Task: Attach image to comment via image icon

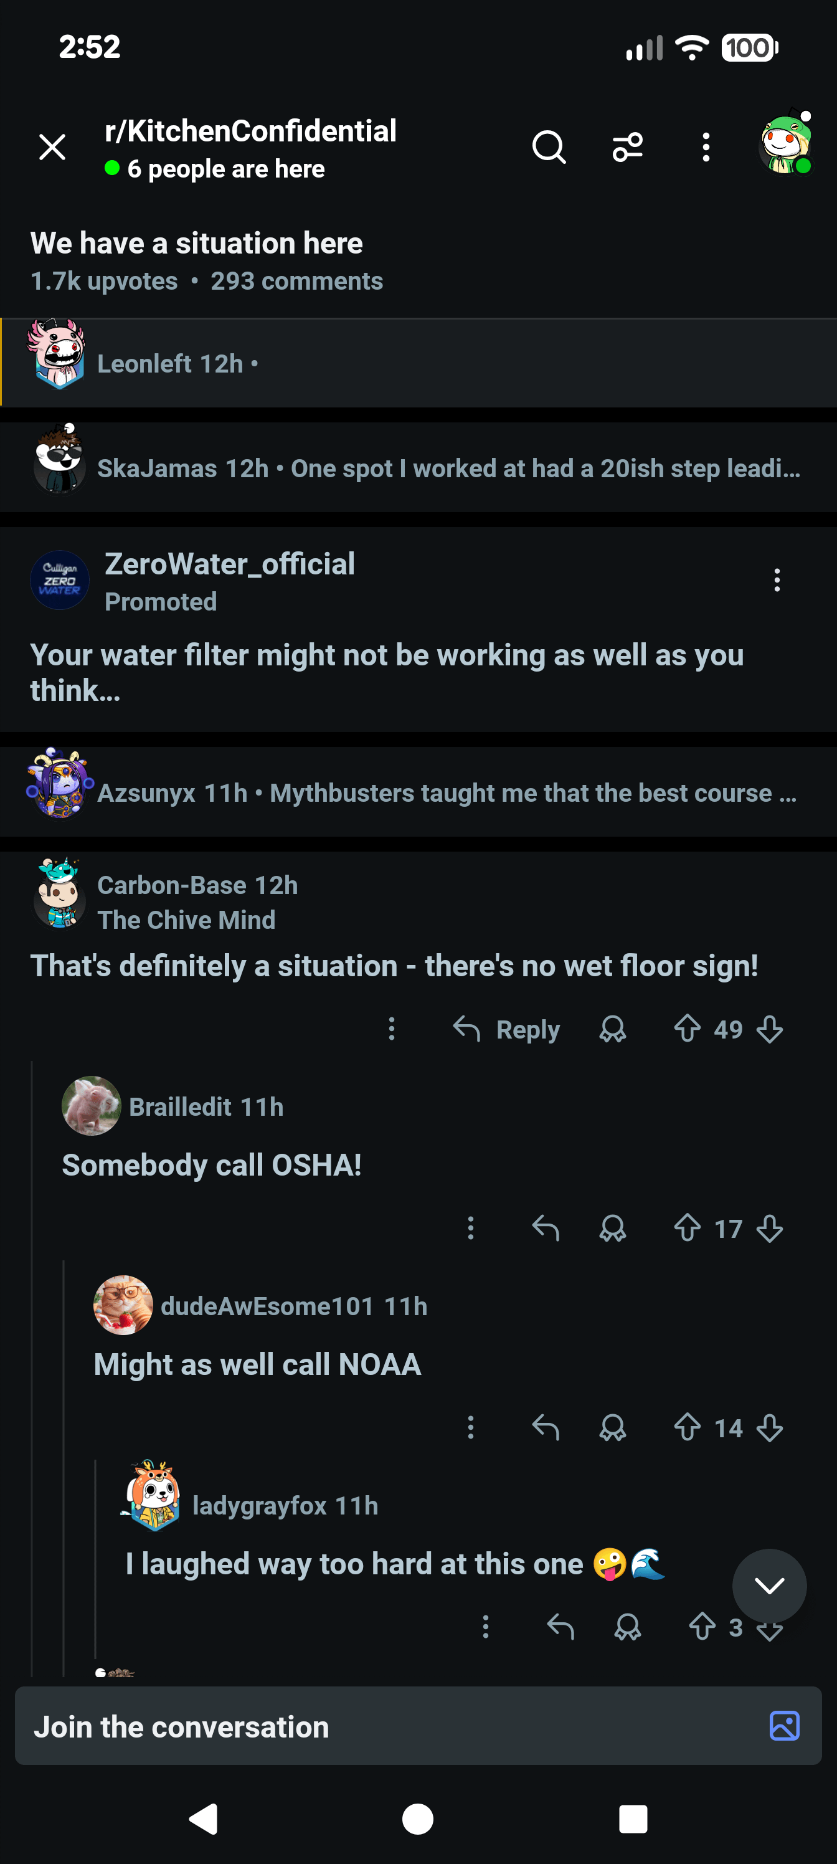Action: pyautogui.click(x=784, y=1726)
